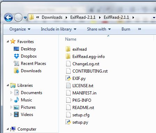Open the recent pages dropdown arrow
This screenshot has width=156, height=133.
25,18
